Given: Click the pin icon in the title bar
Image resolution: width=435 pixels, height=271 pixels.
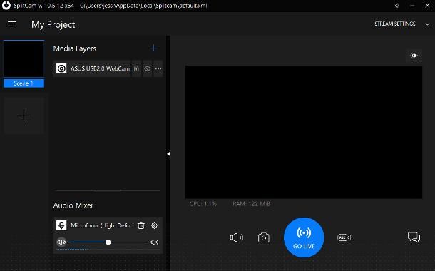Looking at the screenshot, I should tap(397, 5).
